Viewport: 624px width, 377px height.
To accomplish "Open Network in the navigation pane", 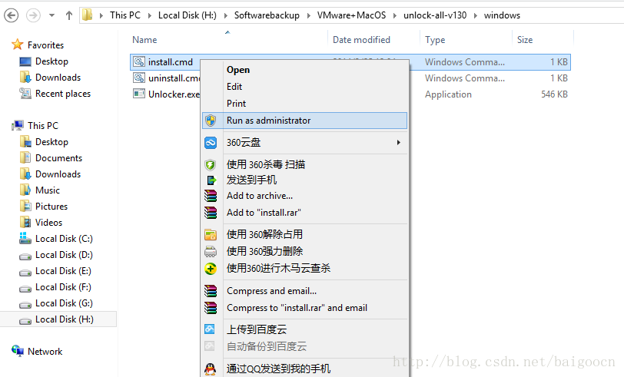I will (x=45, y=352).
